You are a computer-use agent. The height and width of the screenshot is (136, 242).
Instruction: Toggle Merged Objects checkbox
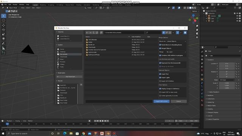(x=160, y=48)
